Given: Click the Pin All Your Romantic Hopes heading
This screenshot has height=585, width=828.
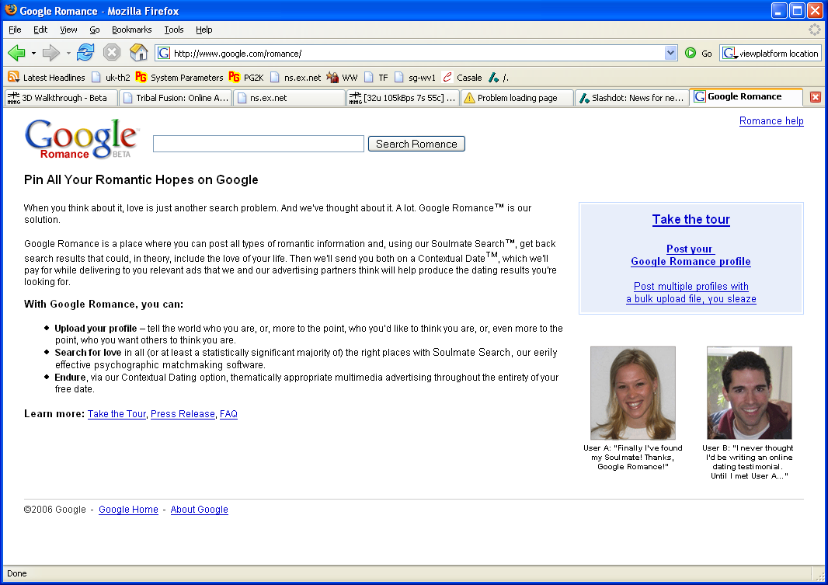Looking at the screenshot, I should 141,180.
